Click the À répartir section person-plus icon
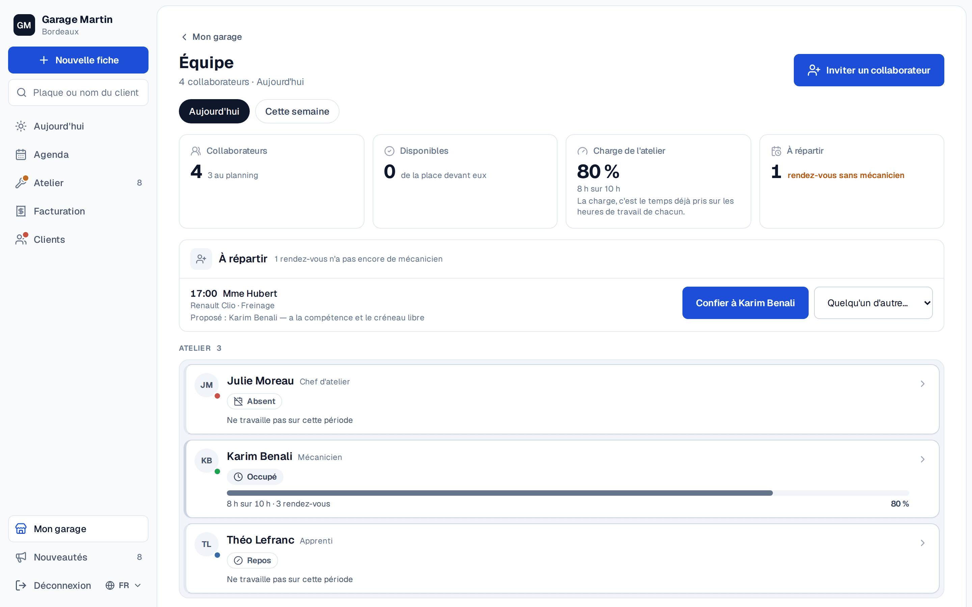Image resolution: width=972 pixels, height=607 pixels. (x=201, y=259)
